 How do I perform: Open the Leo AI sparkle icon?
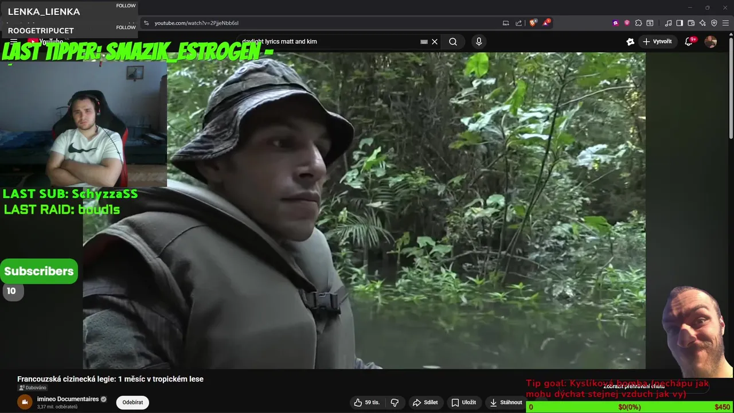pyautogui.click(x=702, y=23)
